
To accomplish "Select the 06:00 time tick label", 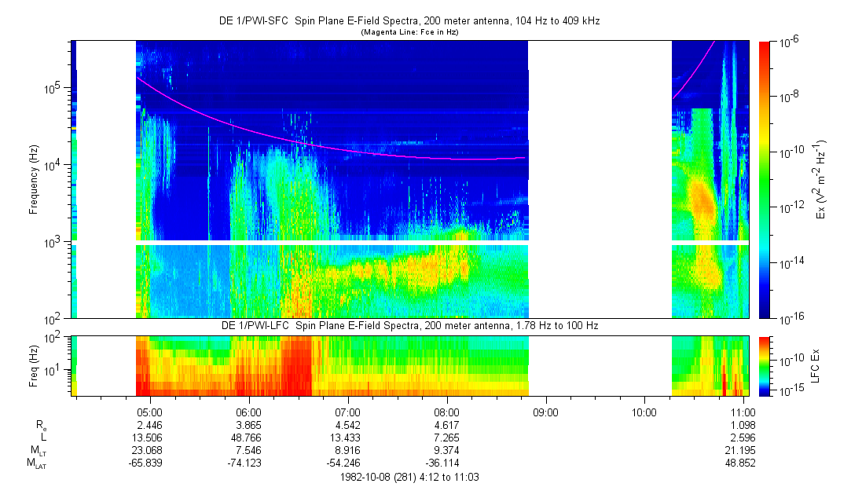I will tap(248, 412).
